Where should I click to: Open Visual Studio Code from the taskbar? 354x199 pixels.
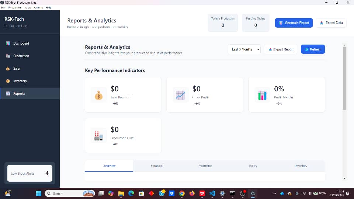tap(212, 193)
